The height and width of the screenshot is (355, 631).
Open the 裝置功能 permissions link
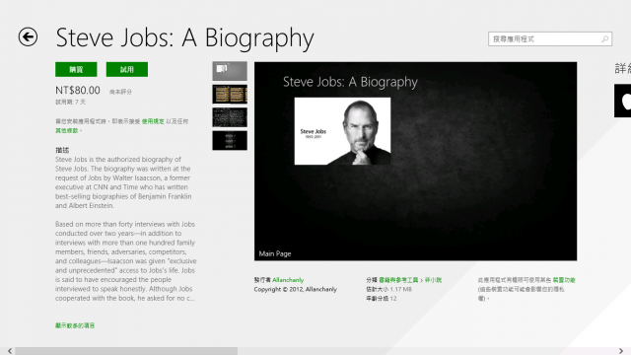(x=564, y=280)
